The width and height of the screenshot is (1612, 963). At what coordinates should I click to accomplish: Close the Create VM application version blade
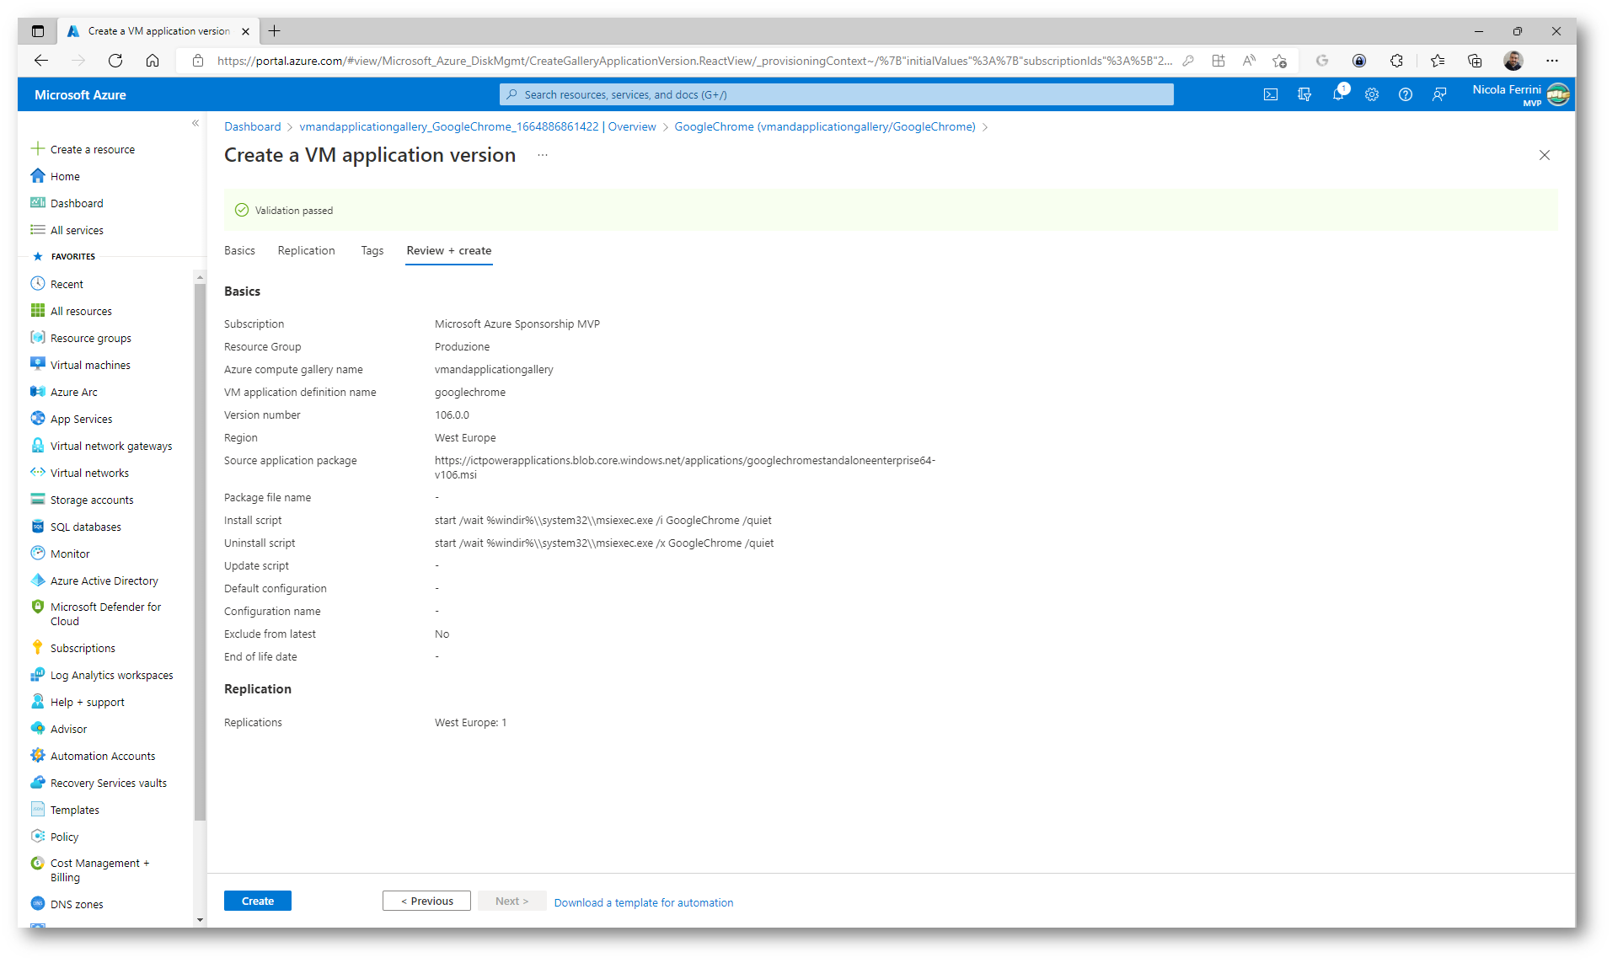click(x=1545, y=155)
